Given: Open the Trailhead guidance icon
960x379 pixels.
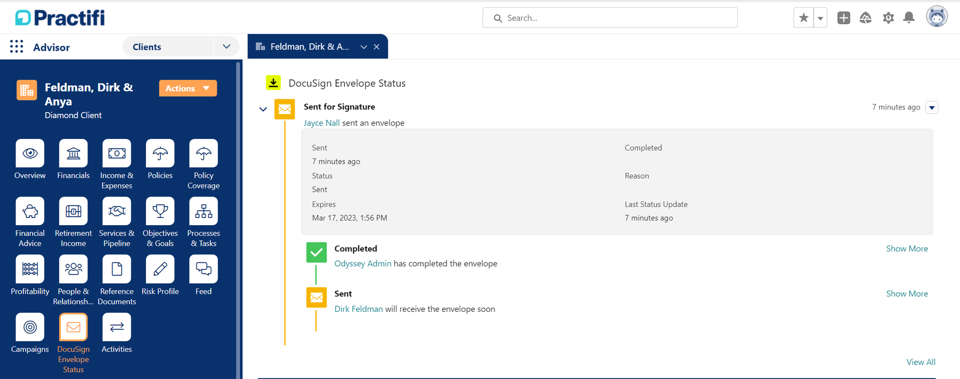Looking at the screenshot, I should (x=865, y=18).
